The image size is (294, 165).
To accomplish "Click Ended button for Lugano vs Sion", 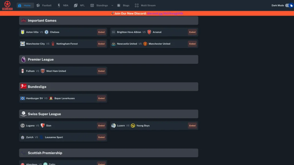I will click(101, 125).
